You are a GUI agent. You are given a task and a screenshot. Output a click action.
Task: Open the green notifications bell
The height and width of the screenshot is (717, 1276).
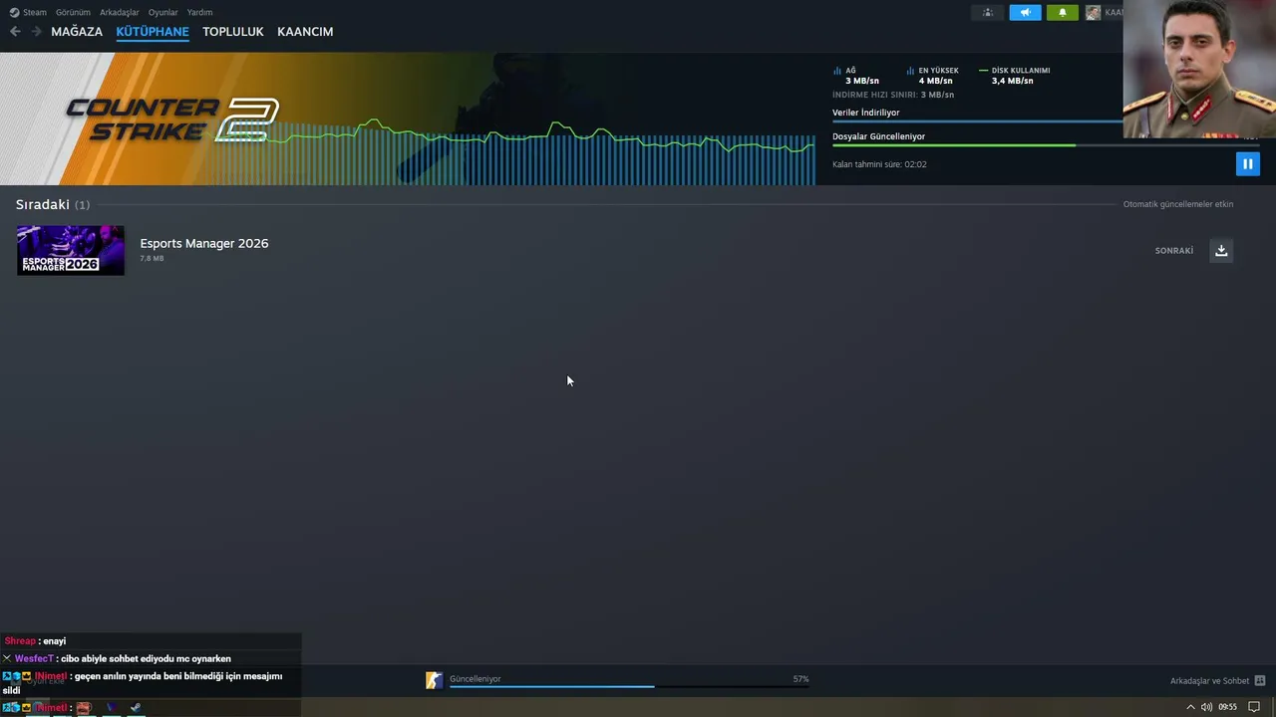pyautogui.click(x=1062, y=13)
